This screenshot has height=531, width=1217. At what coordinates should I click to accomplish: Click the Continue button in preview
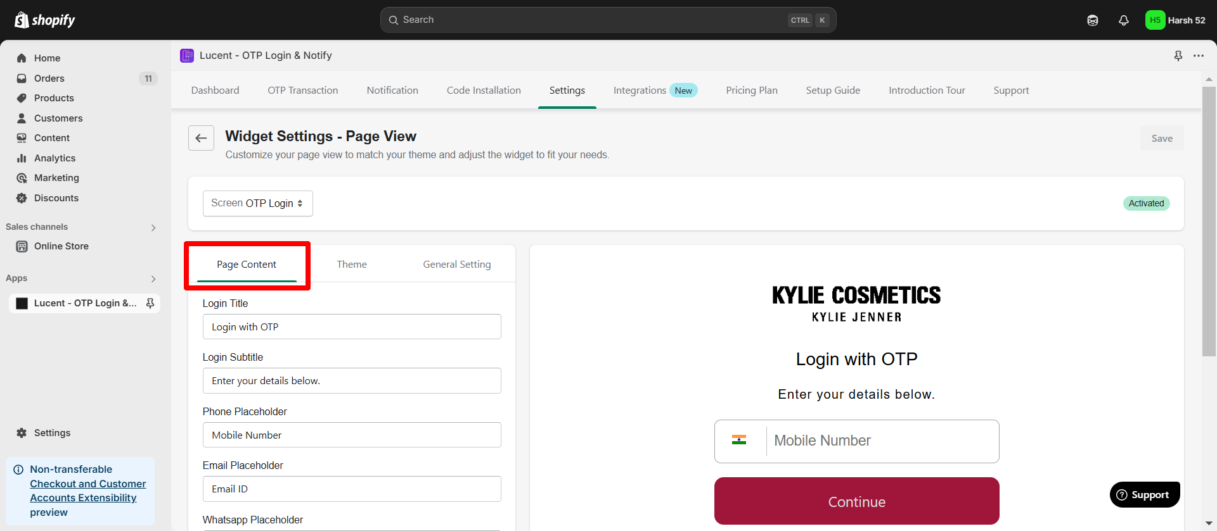(857, 501)
